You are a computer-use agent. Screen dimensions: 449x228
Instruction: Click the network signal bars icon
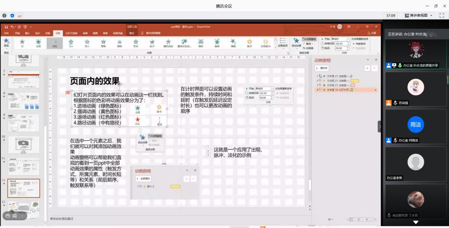(x=20, y=15)
